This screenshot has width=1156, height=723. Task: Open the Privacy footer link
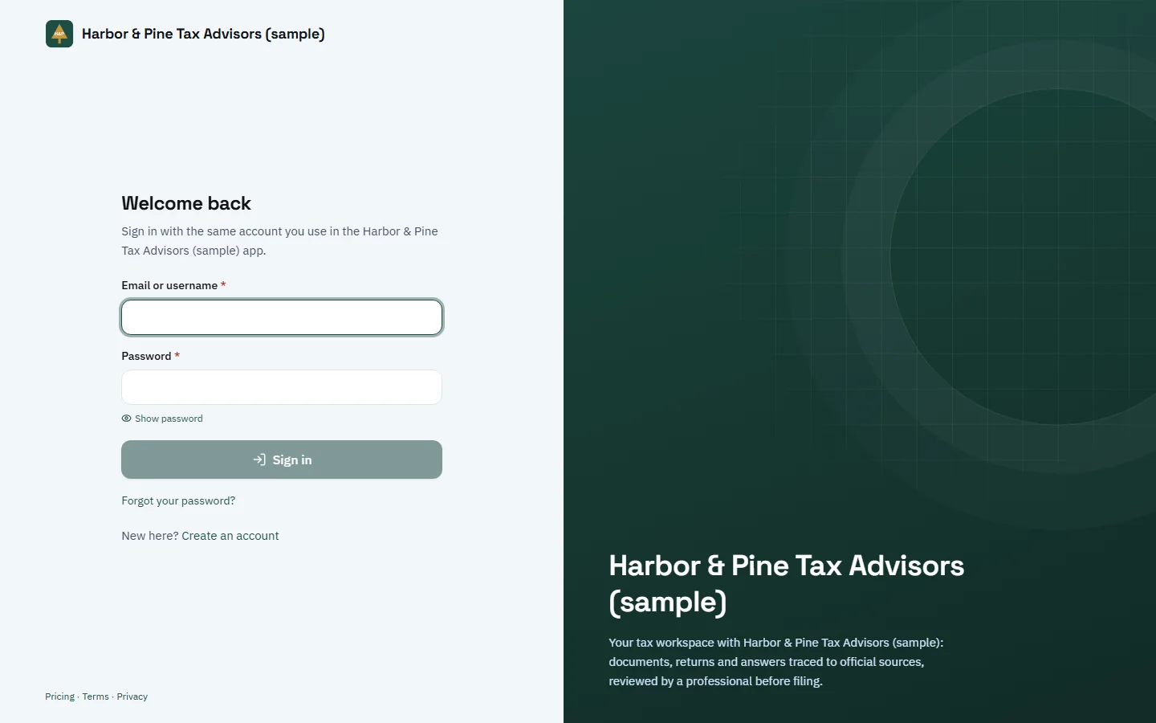(x=132, y=696)
